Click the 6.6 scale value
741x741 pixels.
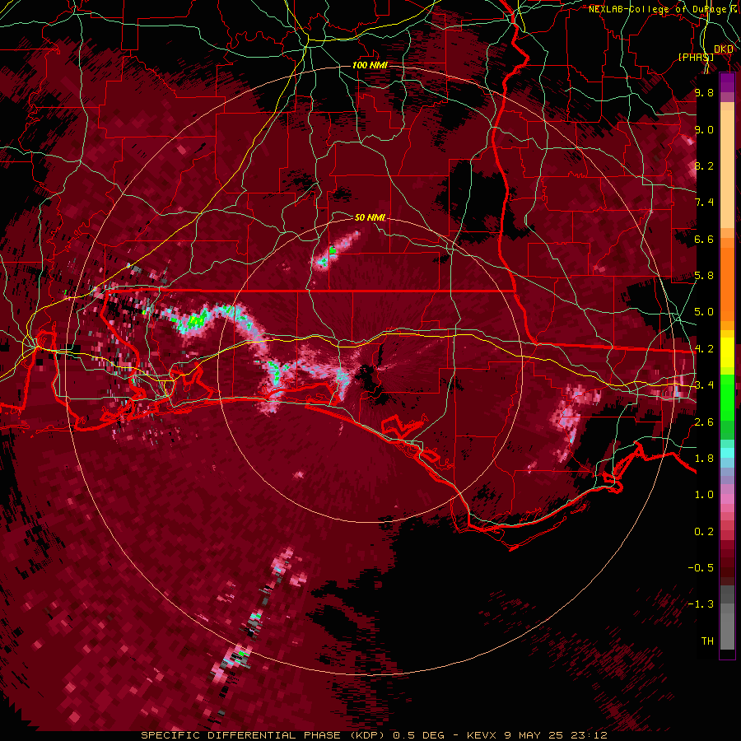click(704, 239)
